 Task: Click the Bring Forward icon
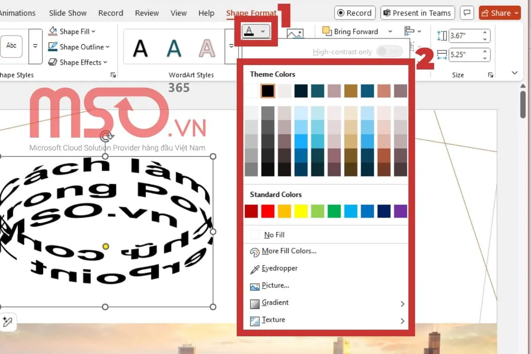pos(327,31)
